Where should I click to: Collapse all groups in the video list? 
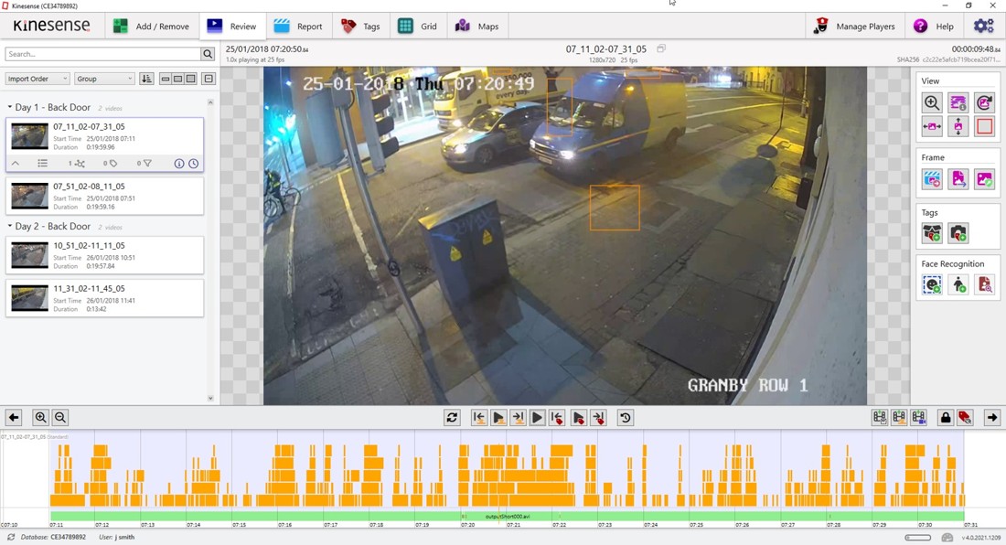point(208,79)
